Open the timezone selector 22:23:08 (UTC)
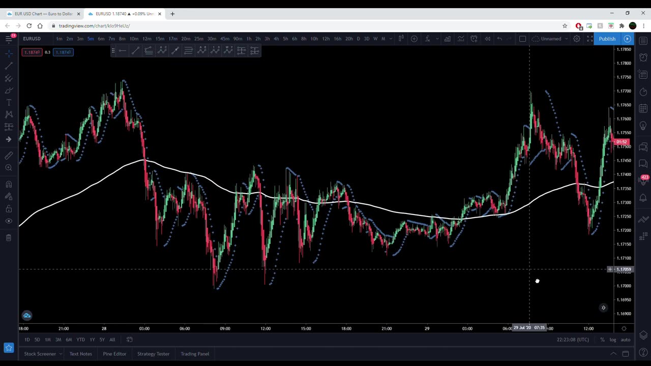651x366 pixels. coord(573,340)
